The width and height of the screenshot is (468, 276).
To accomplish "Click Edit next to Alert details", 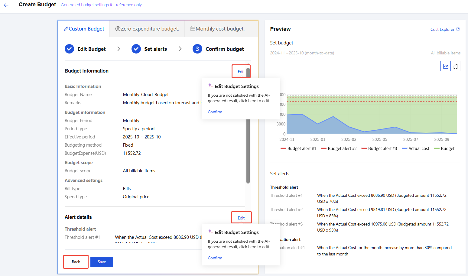I will click(x=241, y=218).
